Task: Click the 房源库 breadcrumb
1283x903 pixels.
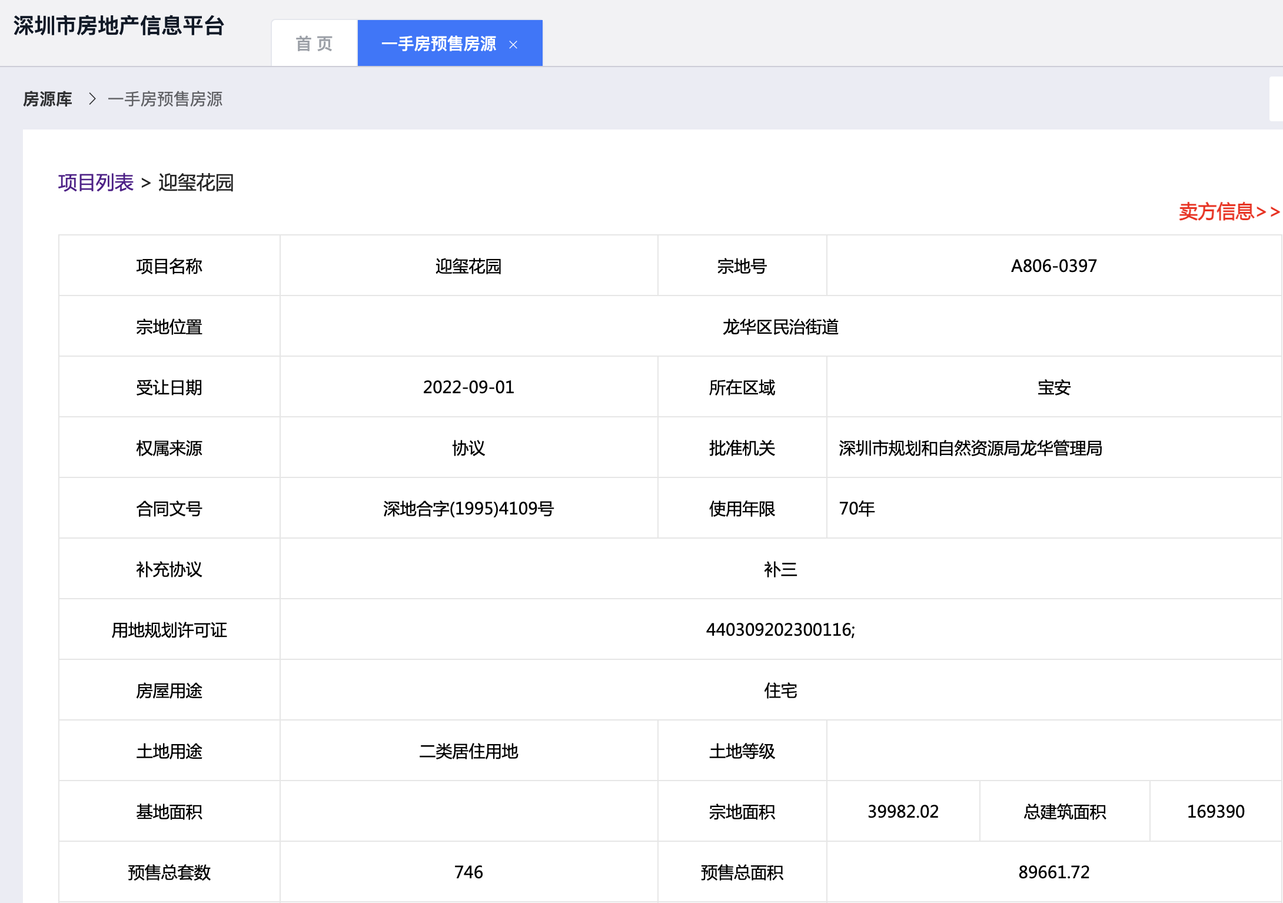Action: click(48, 99)
